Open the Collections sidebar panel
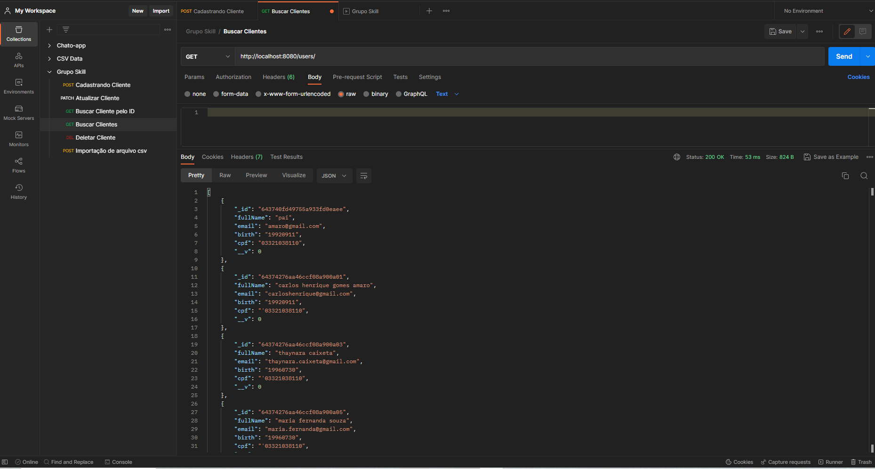875x469 pixels. [19, 34]
